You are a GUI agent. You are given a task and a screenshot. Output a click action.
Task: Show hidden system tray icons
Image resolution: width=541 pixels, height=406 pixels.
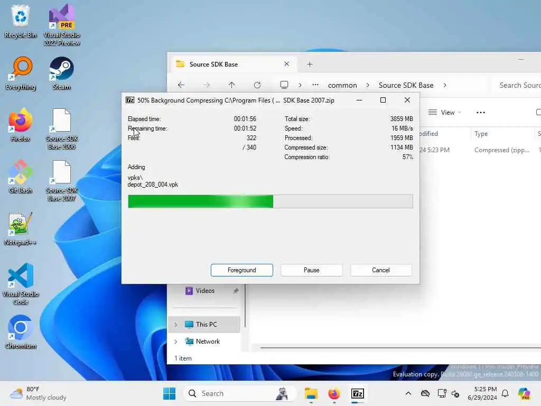[408, 393]
